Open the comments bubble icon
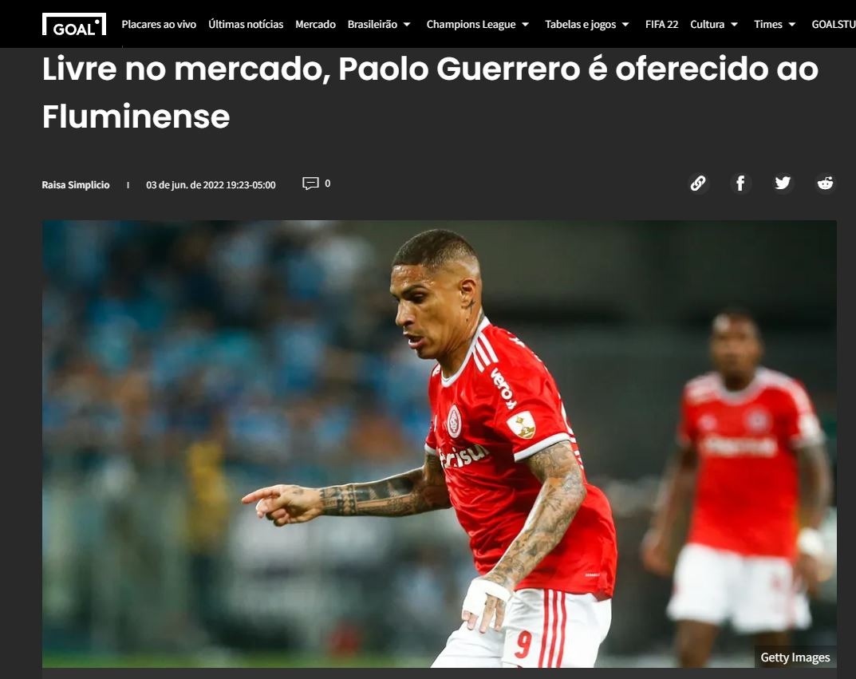Screen dimensions: 856x679 pyautogui.click(x=310, y=184)
